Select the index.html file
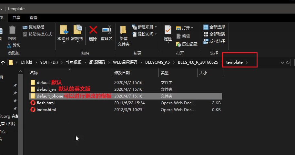The height and width of the screenshot is (155, 295). [126, 109]
